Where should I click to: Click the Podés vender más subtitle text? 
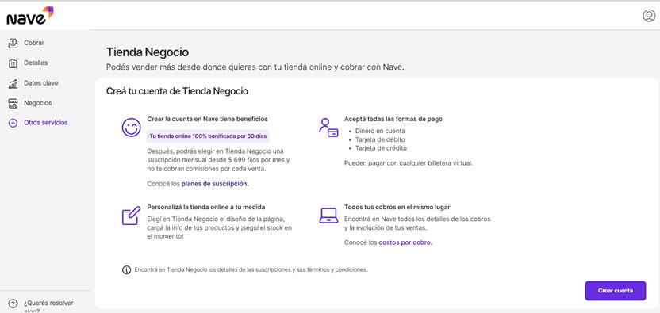pos(255,67)
